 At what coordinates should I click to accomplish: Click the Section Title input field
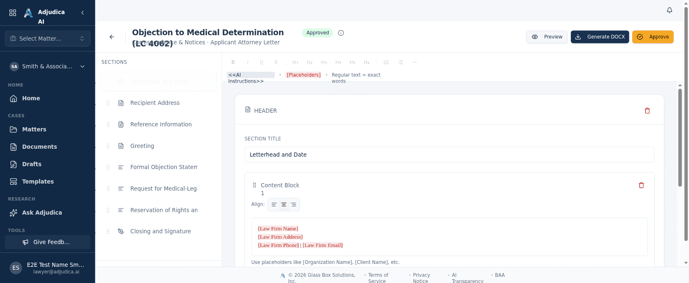tap(449, 155)
